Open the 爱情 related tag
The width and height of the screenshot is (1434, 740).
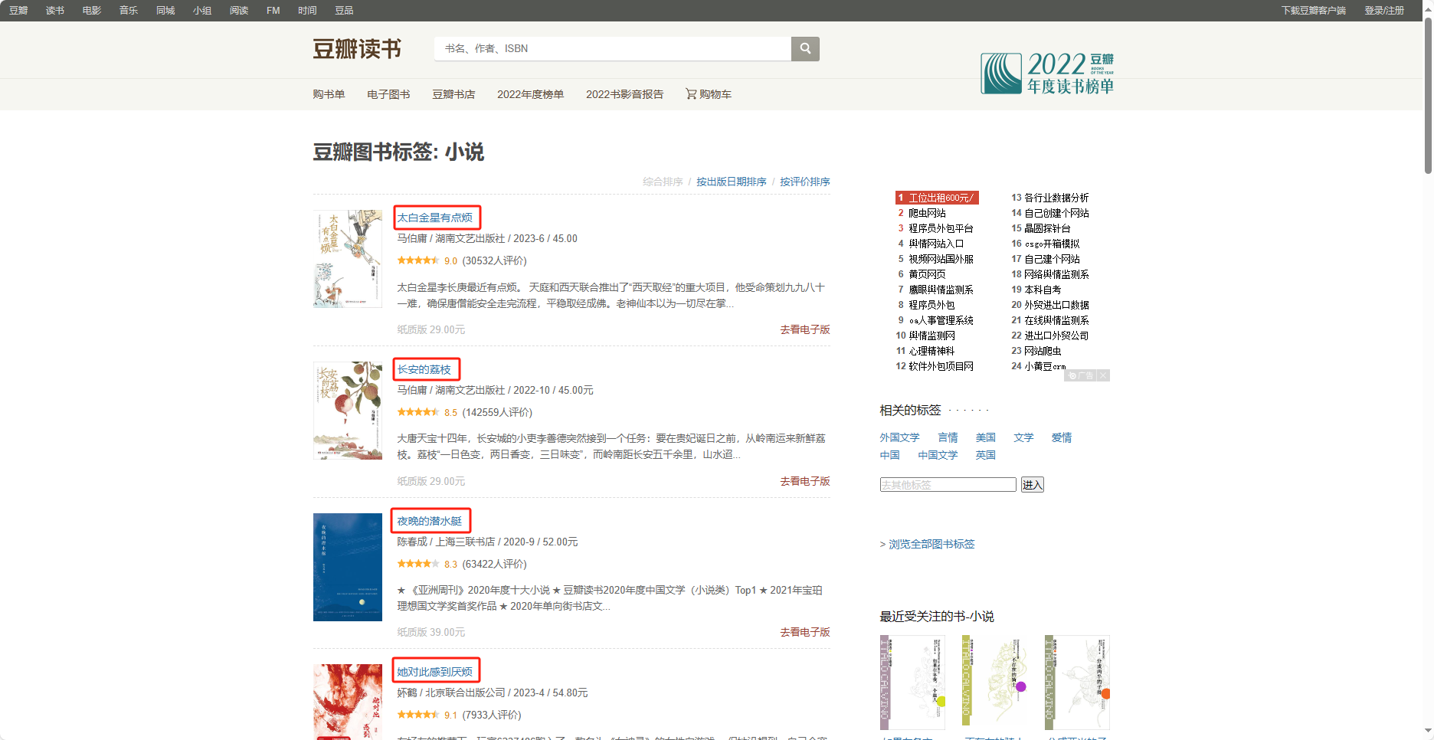(x=1062, y=437)
